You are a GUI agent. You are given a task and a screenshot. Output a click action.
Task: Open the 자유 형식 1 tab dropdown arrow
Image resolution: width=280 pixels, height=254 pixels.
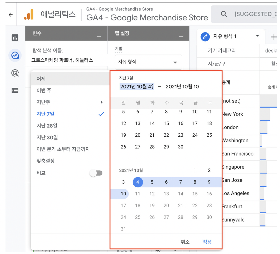click(257, 36)
